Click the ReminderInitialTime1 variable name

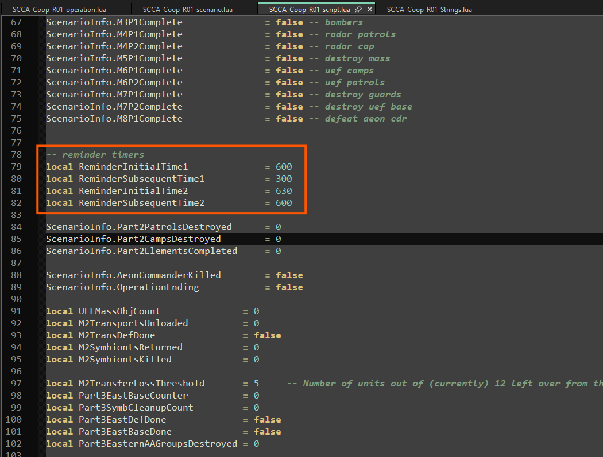[x=133, y=167]
